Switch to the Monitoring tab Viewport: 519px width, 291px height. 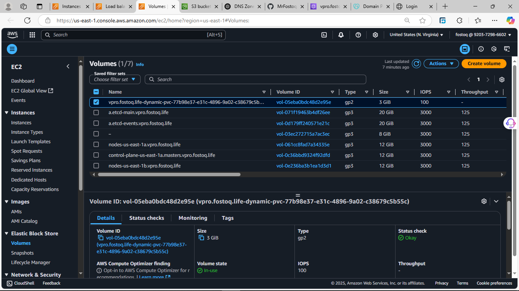pos(193,218)
